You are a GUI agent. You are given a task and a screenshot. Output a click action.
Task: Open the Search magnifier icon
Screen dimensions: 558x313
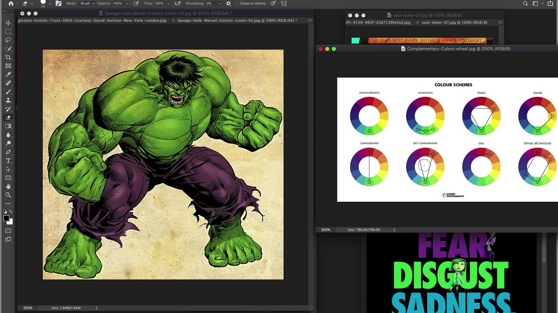pyautogui.click(x=525, y=3)
